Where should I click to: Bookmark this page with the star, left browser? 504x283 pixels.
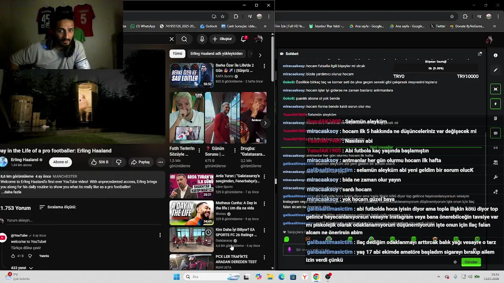coord(222,17)
